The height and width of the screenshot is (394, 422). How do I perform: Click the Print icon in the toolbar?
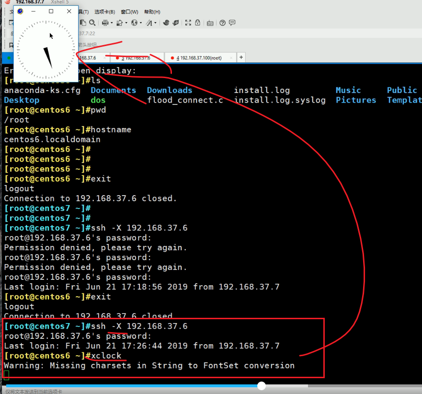point(105,23)
